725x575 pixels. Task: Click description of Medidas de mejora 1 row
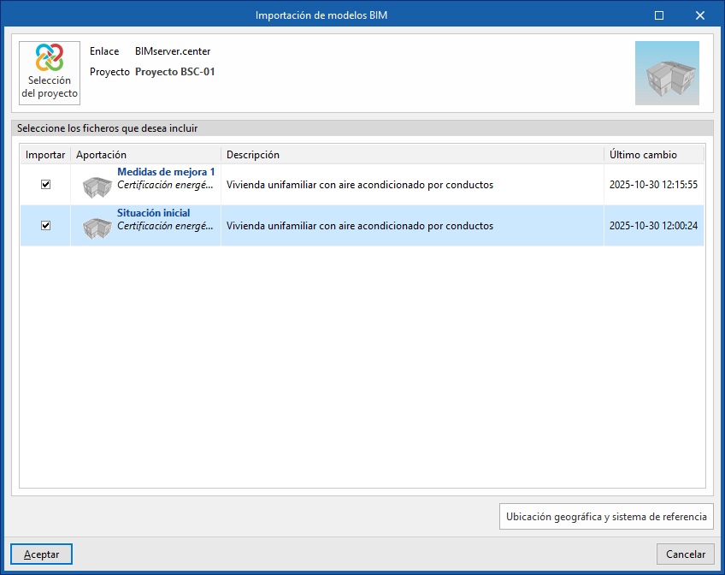[359, 185]
